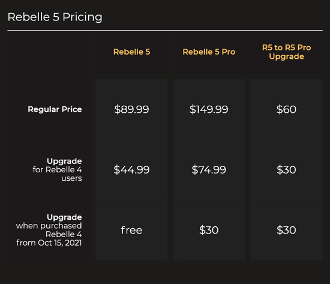
Task: Click the Regular Price row label
Action: (x=55, y=109)
